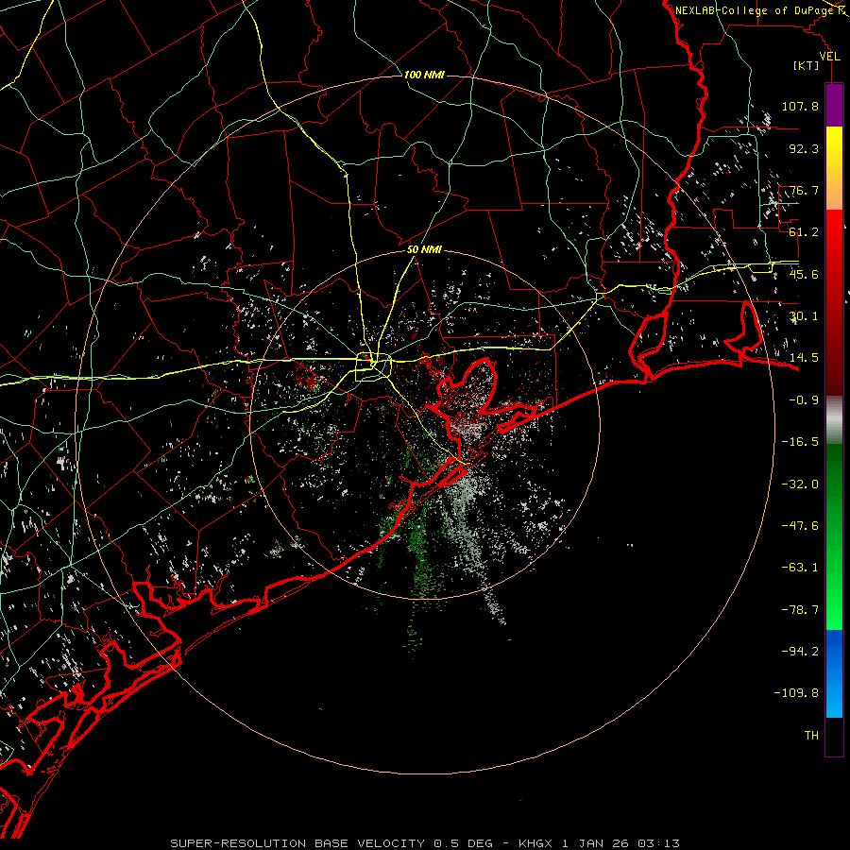
Task: Select the yellow segment of velocity color bar
Action: pyautogui.click(x=834, y=168)
